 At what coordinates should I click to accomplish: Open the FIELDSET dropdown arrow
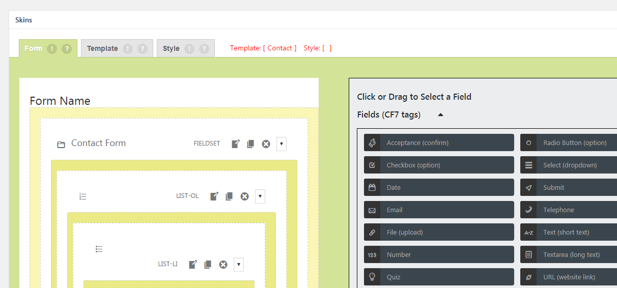click(282, 144)
